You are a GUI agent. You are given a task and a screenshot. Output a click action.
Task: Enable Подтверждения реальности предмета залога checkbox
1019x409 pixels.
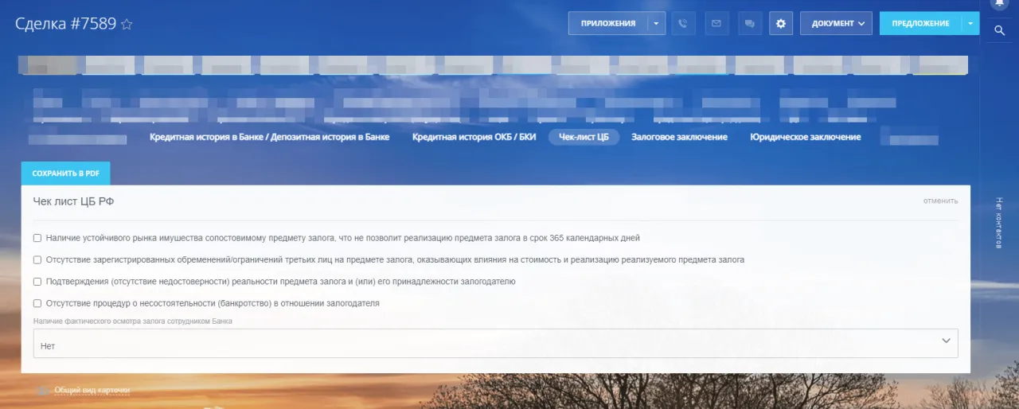click(x=37, y=282)
